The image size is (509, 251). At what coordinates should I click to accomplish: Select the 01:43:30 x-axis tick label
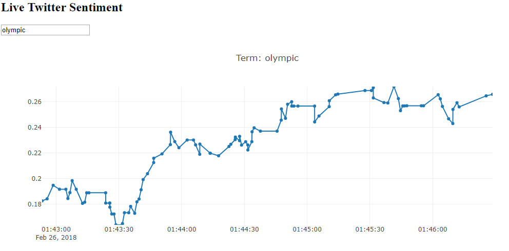(x=119, y=229)
